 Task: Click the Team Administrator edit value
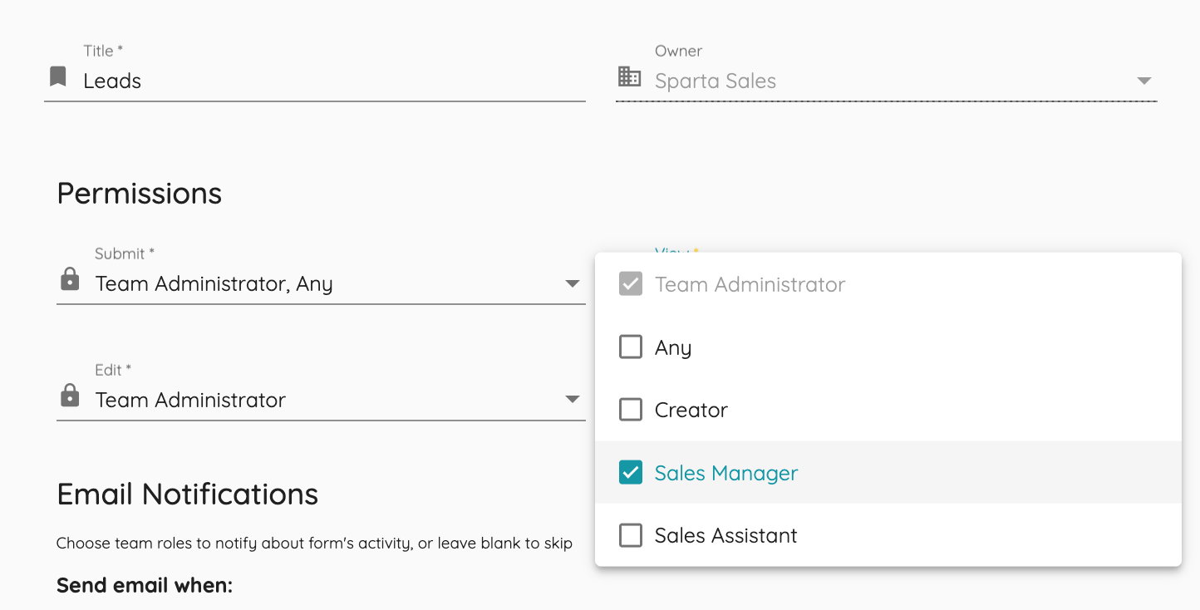coord(190,400)
